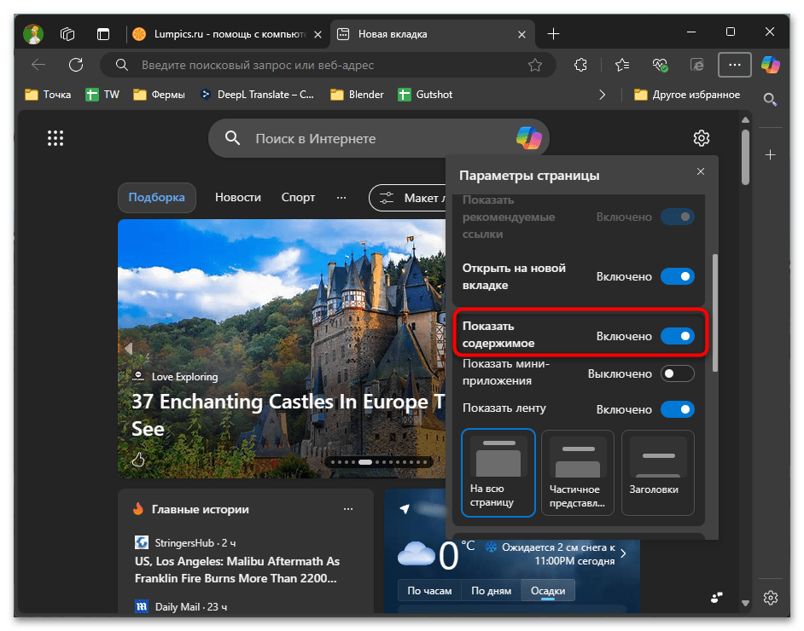804x631 pixels.
Task: Click the Favorites star list icon
Action: (x=622, y=65)
